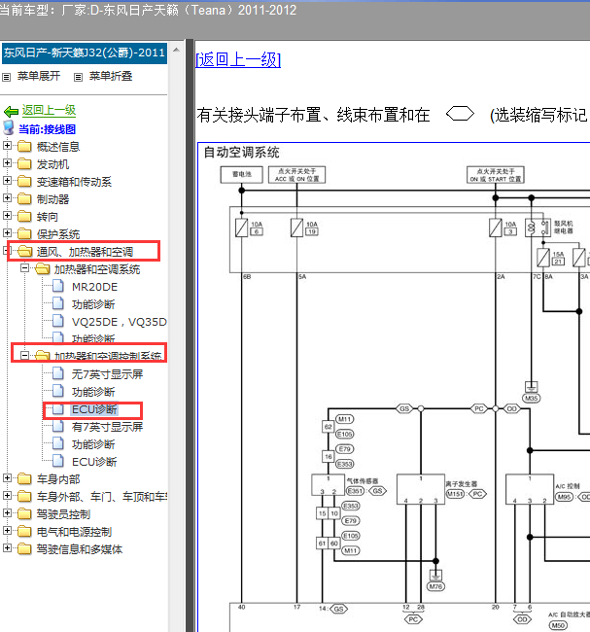Select the 车身外部、车门、车顶 folder label
The image size is (590, 632).
pos(101,497)
